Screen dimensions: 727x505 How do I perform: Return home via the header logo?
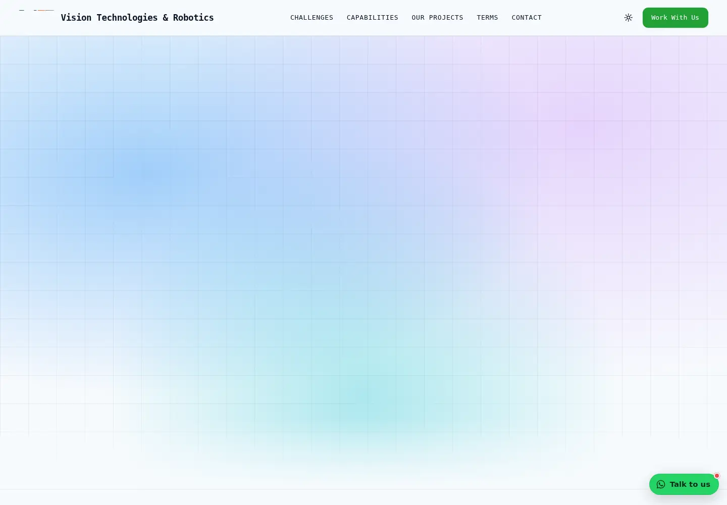[36, 18]
